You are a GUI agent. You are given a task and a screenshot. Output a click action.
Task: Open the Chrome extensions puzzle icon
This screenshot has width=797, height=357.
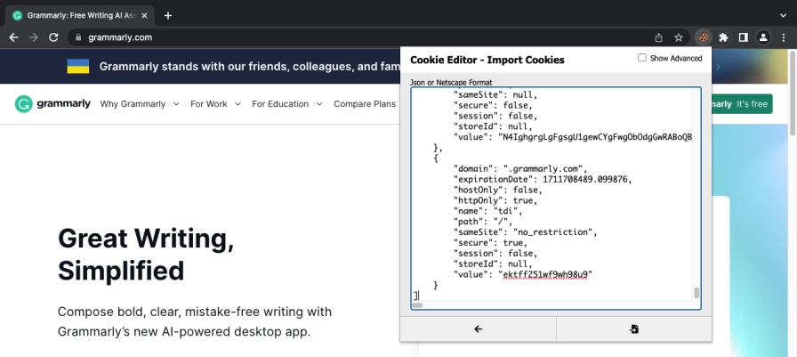coord(723,37)
